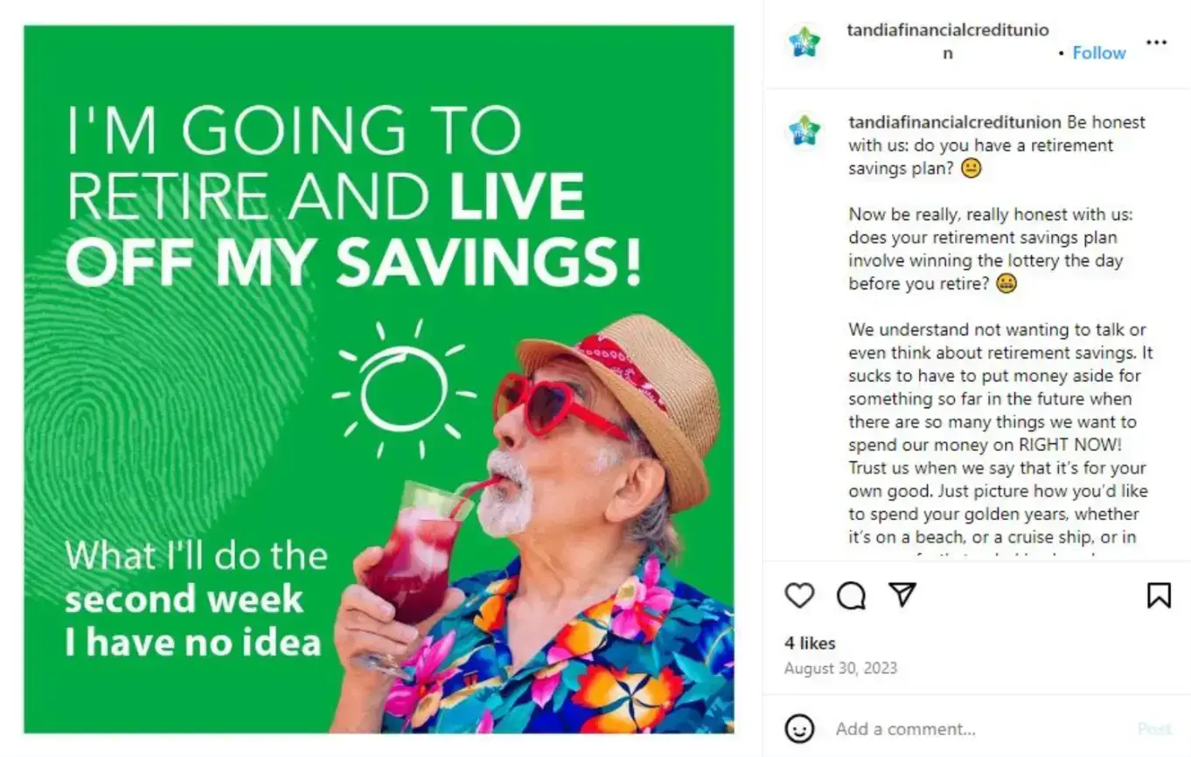Submit a comment with the Post button
The height and width of the screenshot is (757, 1191).
1156,729
